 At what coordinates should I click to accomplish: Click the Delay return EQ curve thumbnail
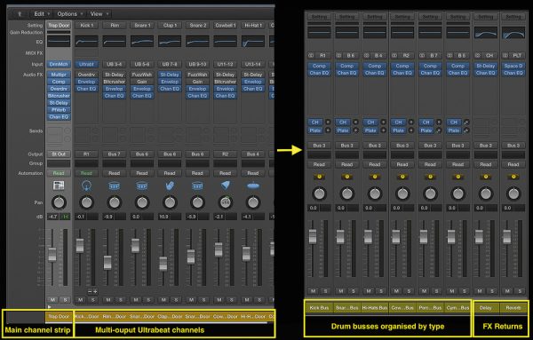pos(486,33)
